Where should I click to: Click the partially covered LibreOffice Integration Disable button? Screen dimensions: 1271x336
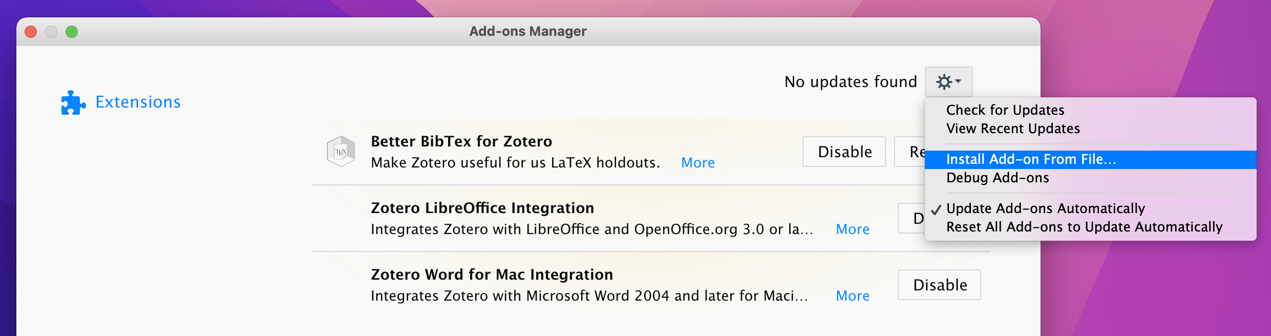pos(912,218)
